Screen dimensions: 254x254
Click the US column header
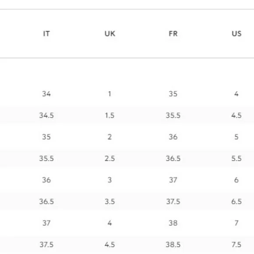pos(236,34)
